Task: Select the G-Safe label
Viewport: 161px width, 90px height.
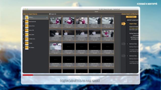Action: pyautogui.click(x=30, y=43)
